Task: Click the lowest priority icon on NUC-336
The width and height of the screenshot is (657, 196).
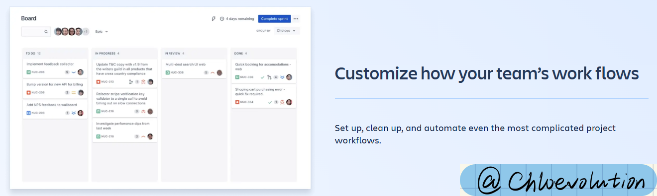Action: tap(282, 77)
